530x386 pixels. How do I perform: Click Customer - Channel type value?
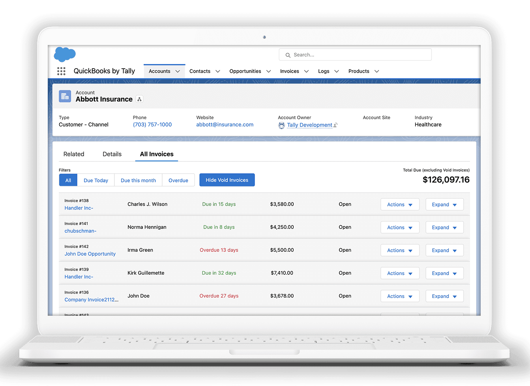tap(84, 125)
